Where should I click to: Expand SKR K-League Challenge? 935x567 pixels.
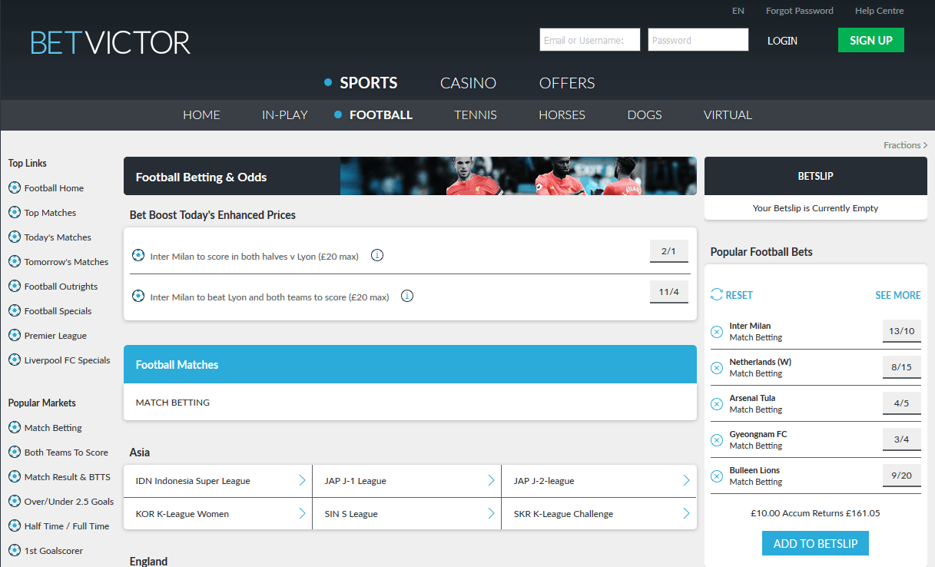click(599, 514)
